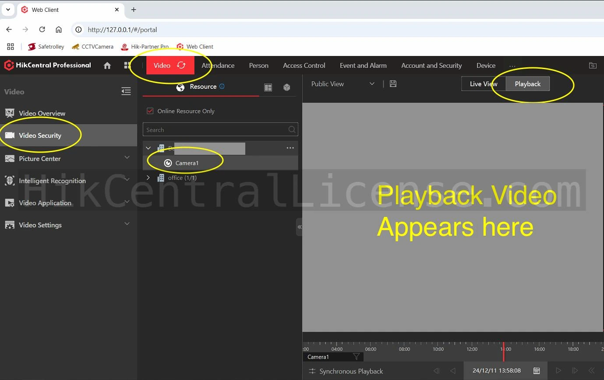
Task: Click timeline at 08:00 mark
Action: click(x=404, y=349)
